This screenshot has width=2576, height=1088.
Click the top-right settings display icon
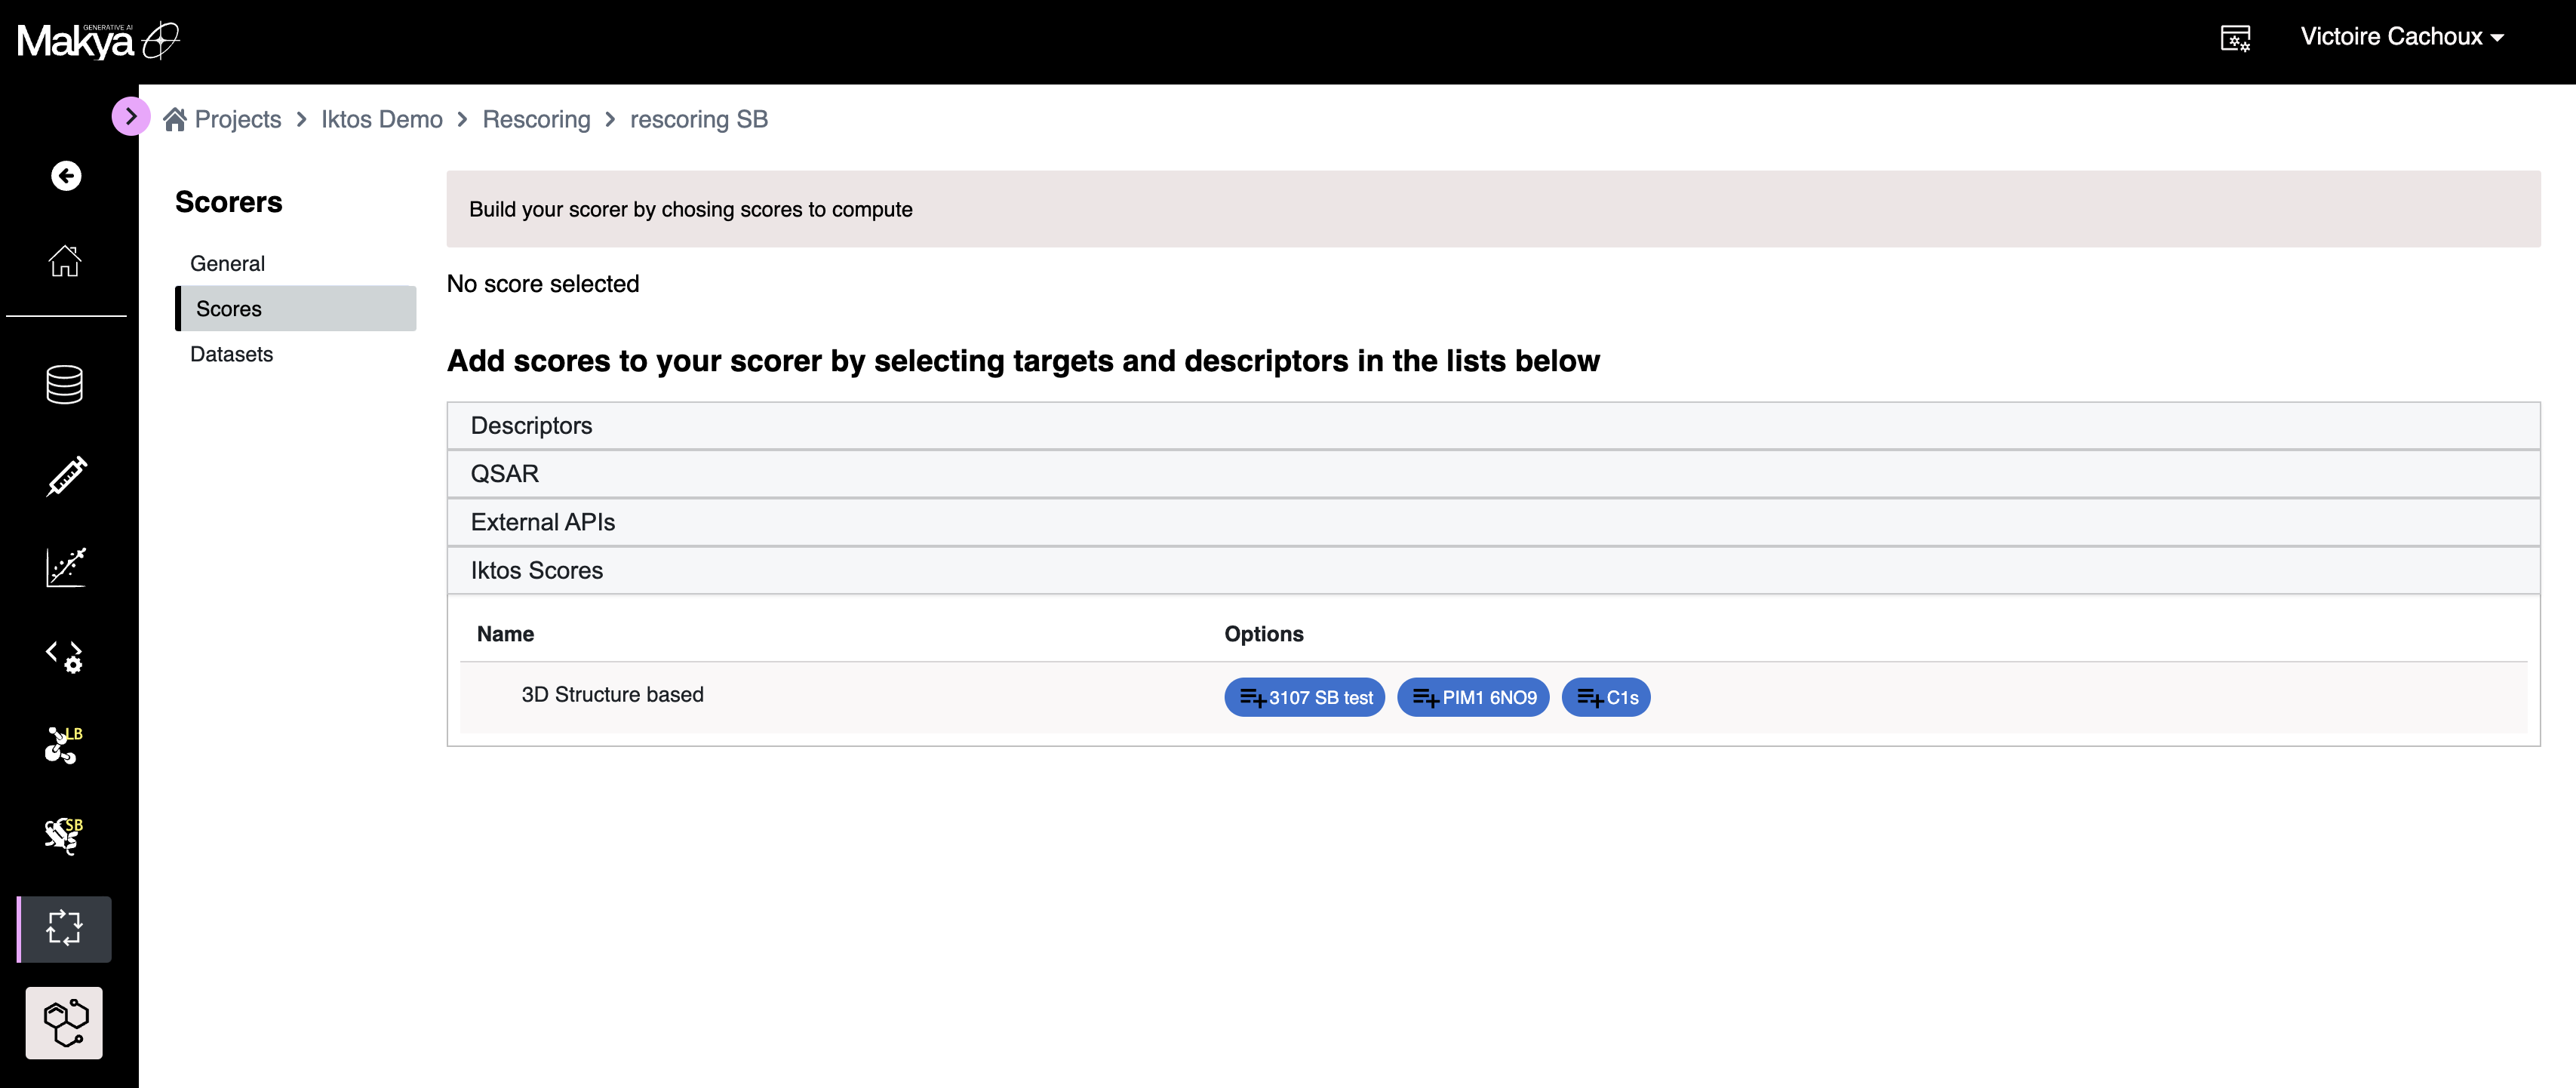coord(2234,38)
